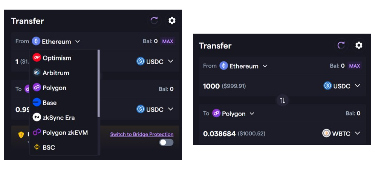
Task: Swap chains with the up-down arrows icon
Action: 282,100
